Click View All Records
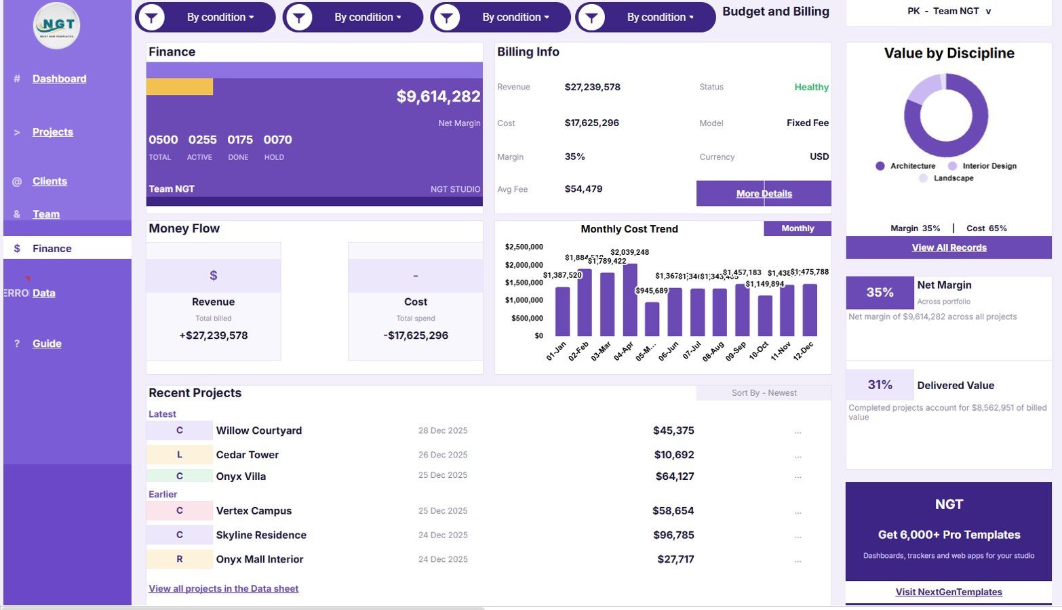The width and height of the screenshot is (1062, 610). 949,247
